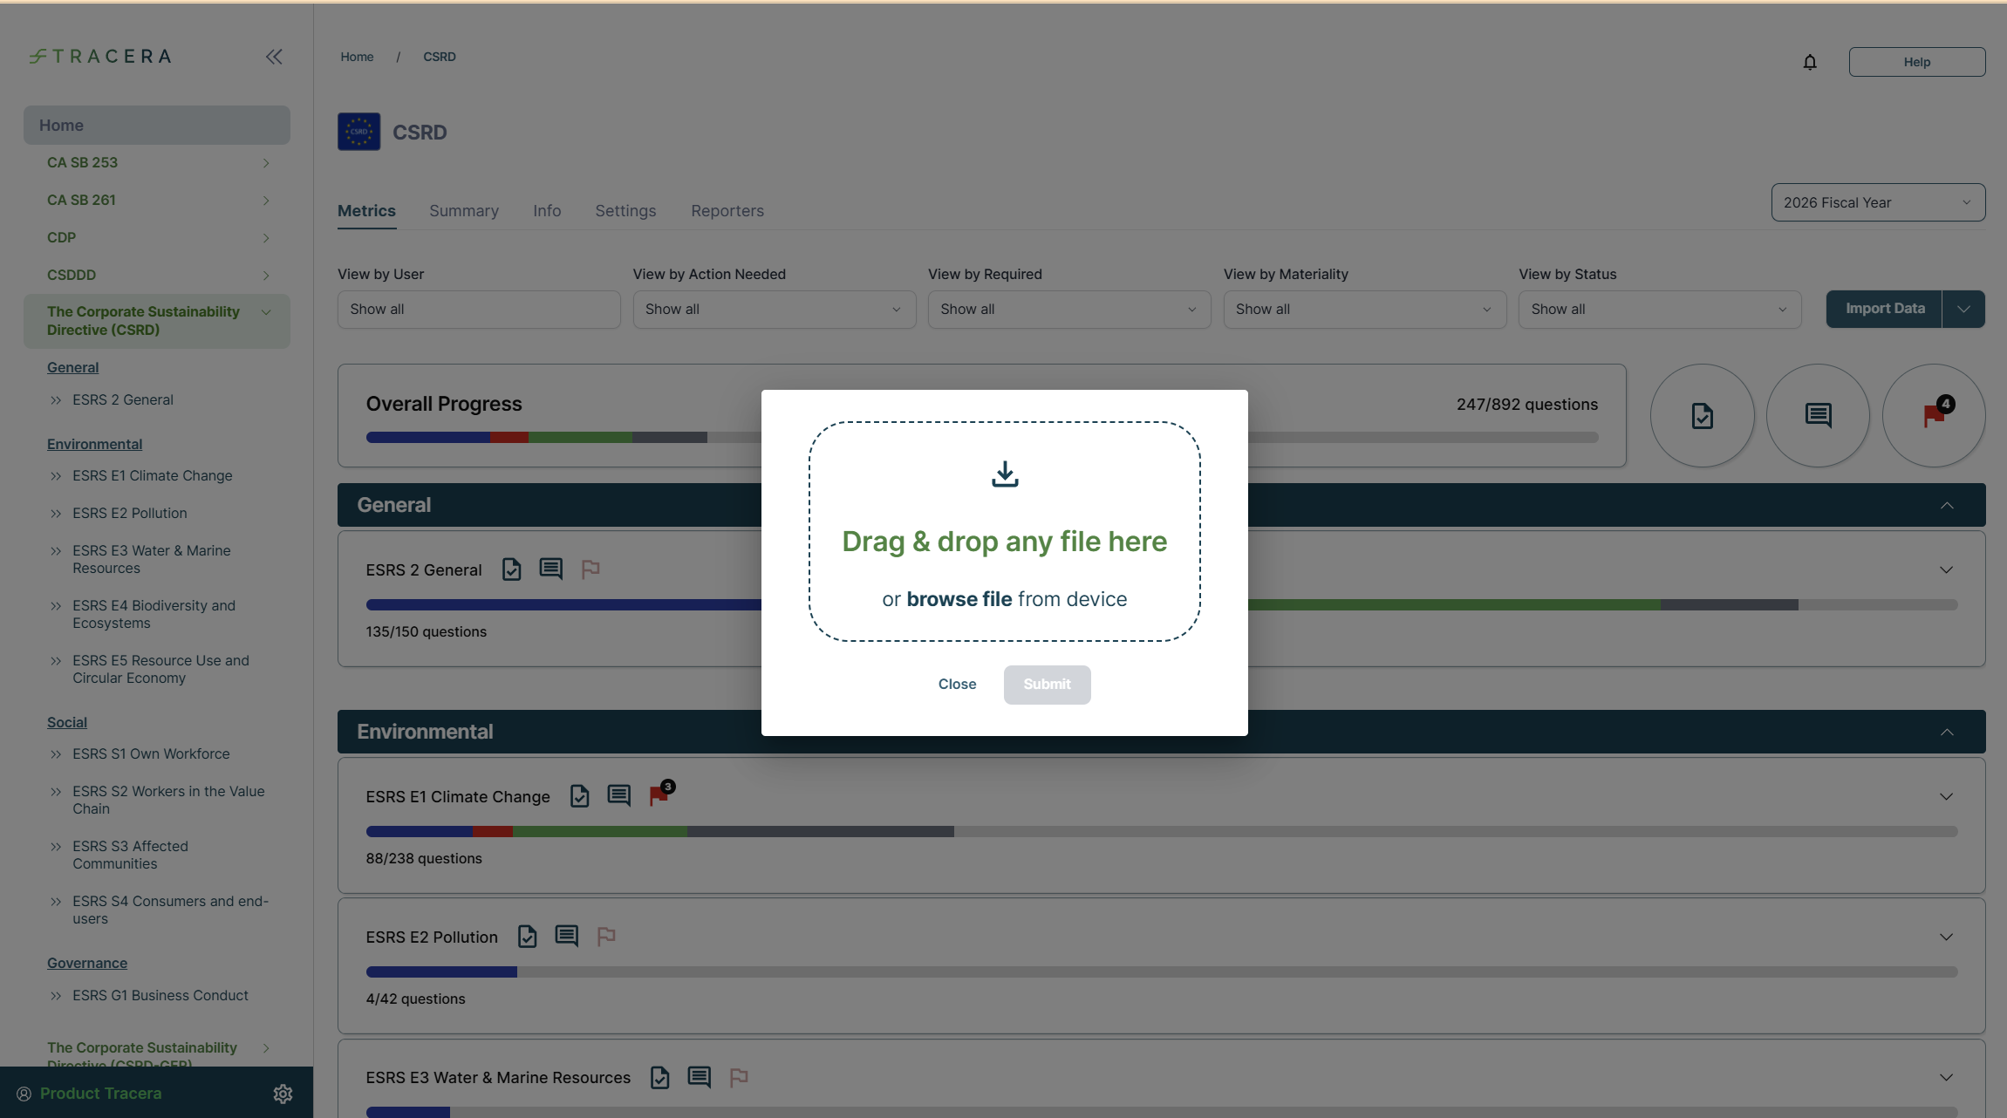Switch to the Reporters tab
Viewport: 2007px width, 1118px height.
click(x=727, y=211)
